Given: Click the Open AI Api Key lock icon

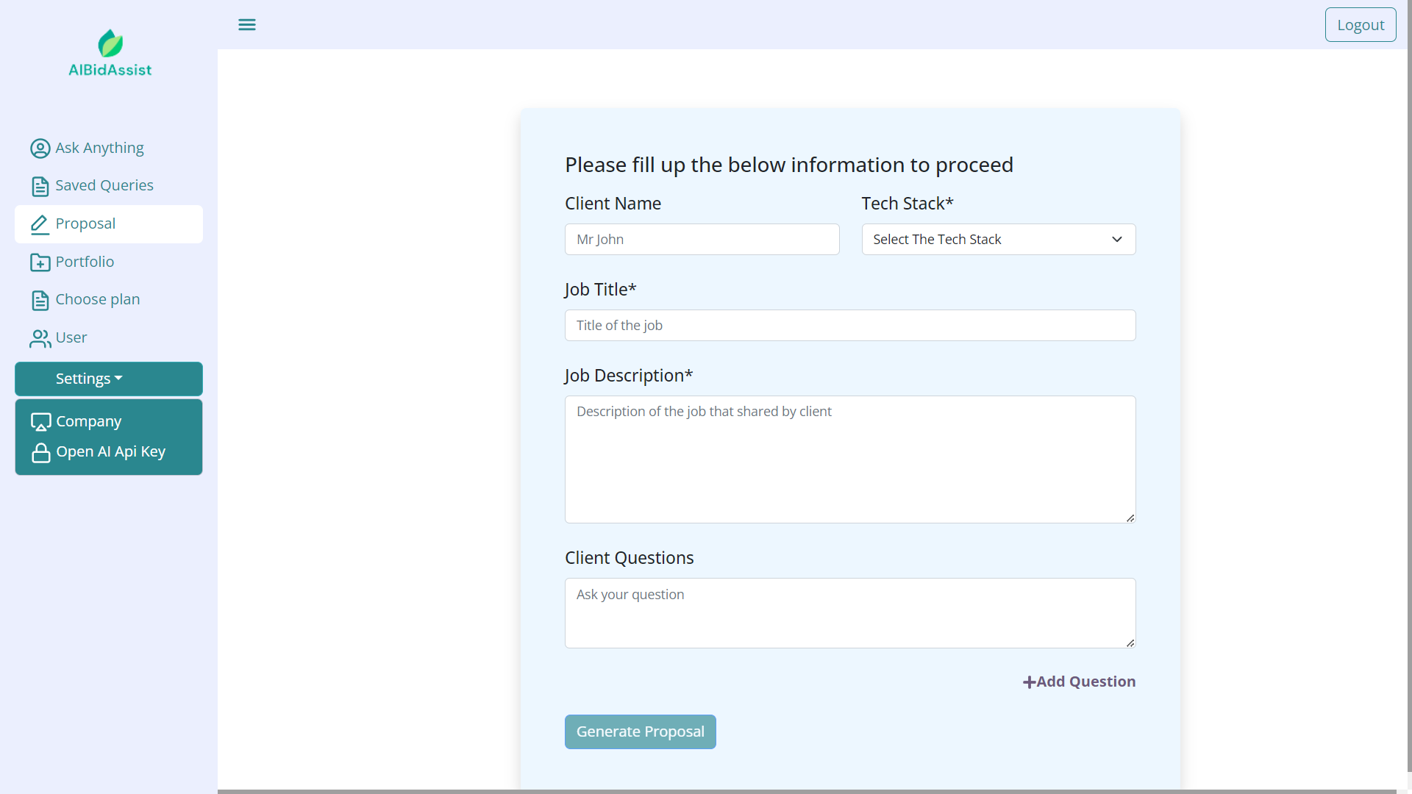Looking at the screenshot, I should pos(41,452).
